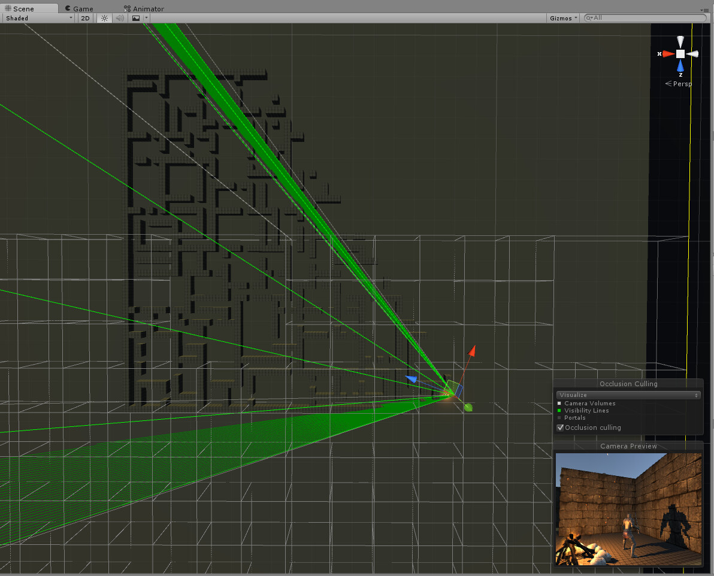
Task: Uncheck the Occlusion culling checkbox
Action: coord(561,428)
